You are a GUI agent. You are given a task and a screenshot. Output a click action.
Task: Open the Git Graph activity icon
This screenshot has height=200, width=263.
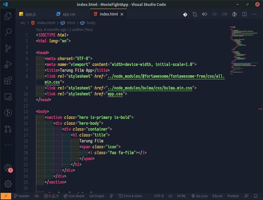click(x=8, y=113)
